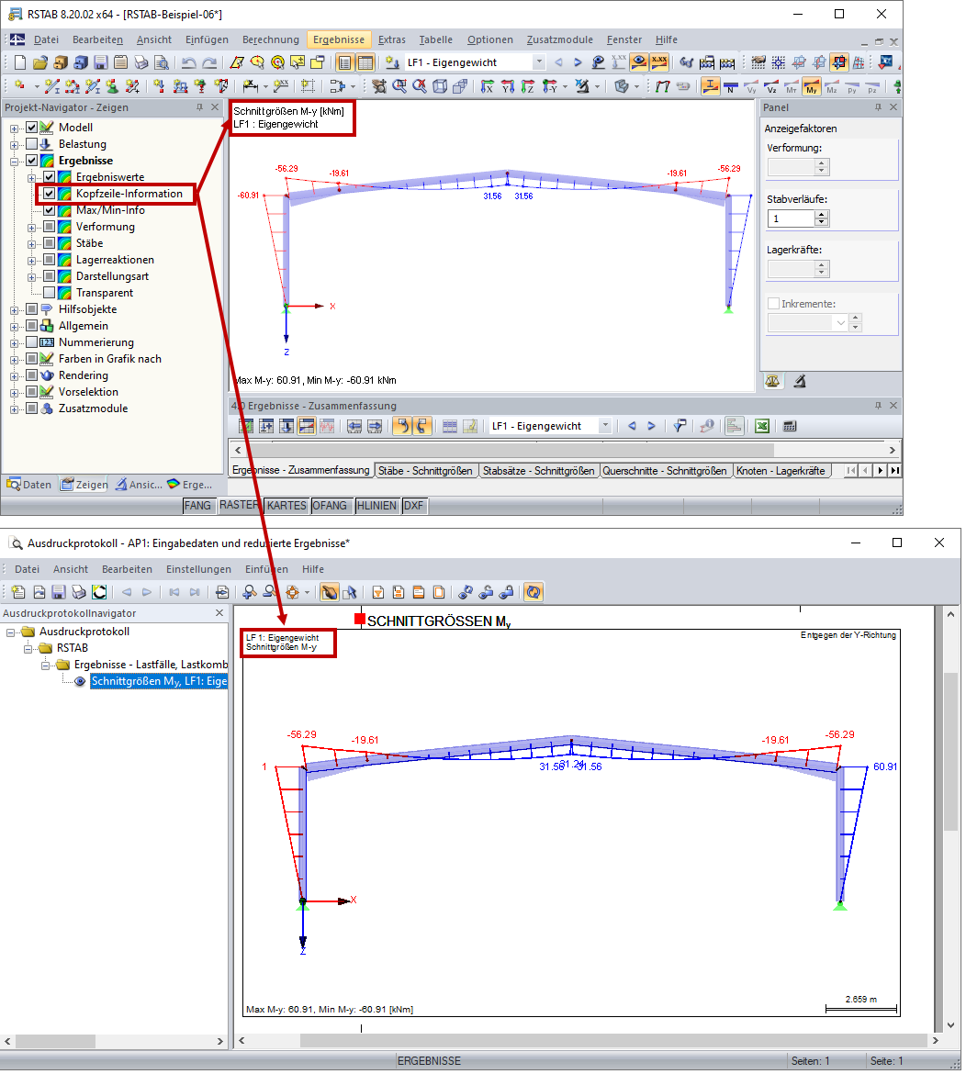Click the calculator icon in the results toolbar
Viewport: 966px width, 1074px height.
tap(792, 425)
